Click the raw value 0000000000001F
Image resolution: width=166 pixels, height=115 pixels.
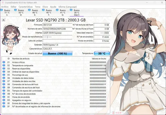point(98,84)
